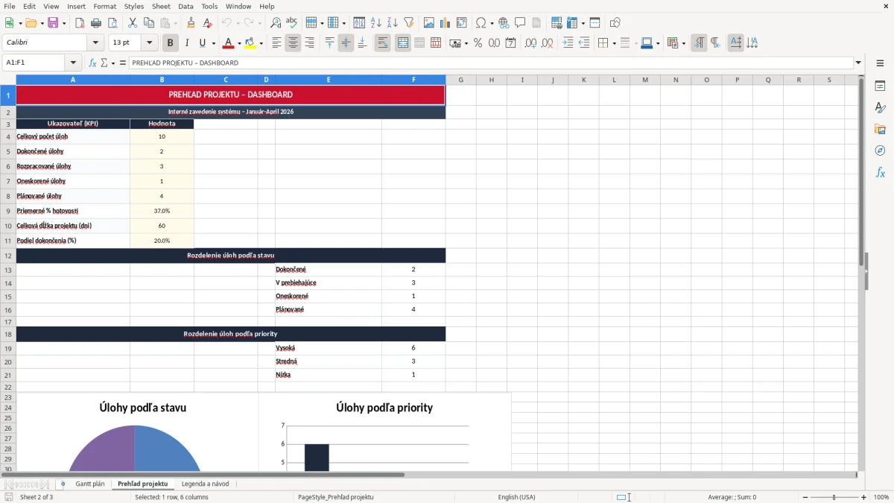Click the zoom slider in the status bar
Viewport: 894px width, 503px height.
click(834, 497)
